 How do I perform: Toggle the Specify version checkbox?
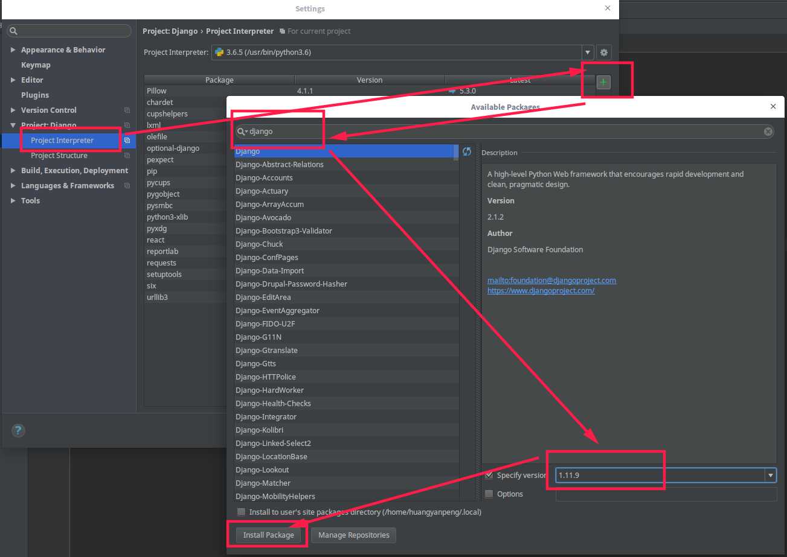tap(489, 476)
